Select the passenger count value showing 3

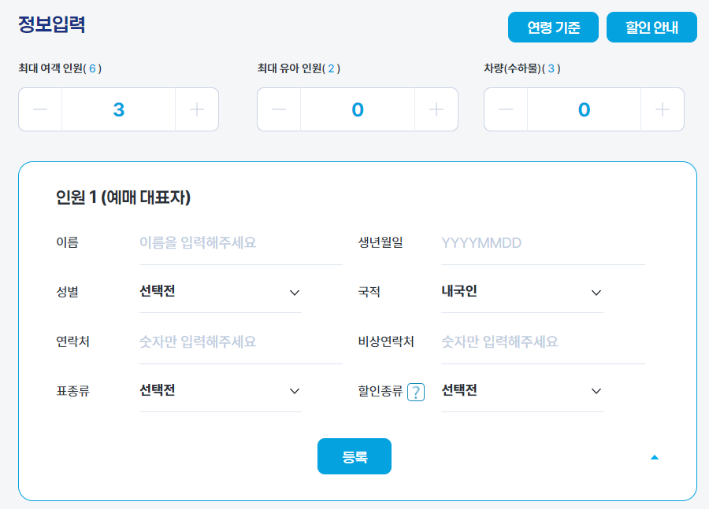point(119,109)
